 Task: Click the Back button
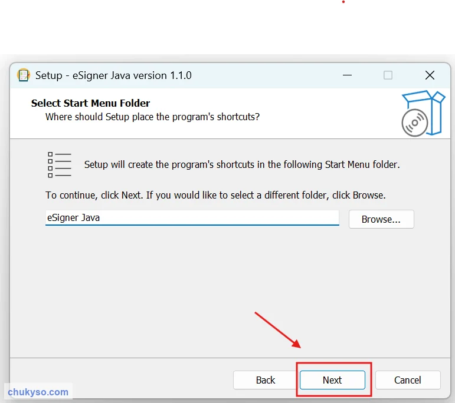[x=265, y=380]
